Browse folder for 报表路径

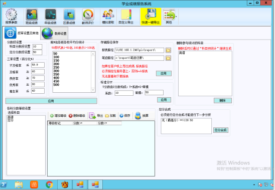click(168, 50)
